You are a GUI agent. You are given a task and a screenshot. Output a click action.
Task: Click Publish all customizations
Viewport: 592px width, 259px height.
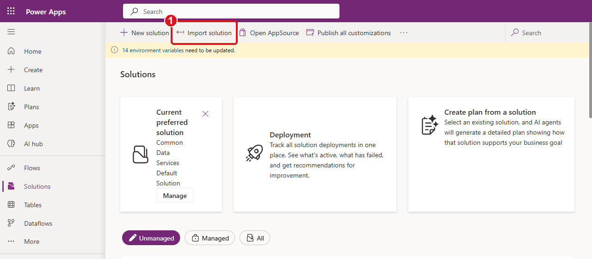pyautogui.click(x=349, y=33)
